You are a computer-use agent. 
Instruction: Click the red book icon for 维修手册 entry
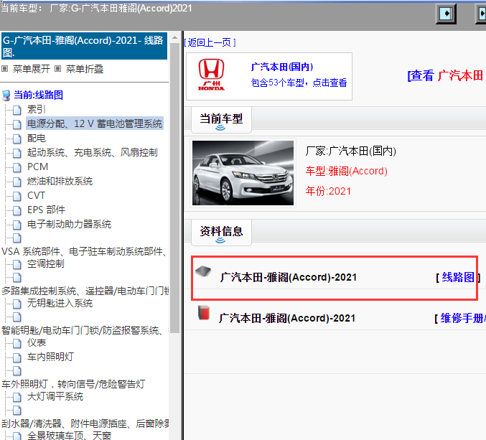pos(204,312)
